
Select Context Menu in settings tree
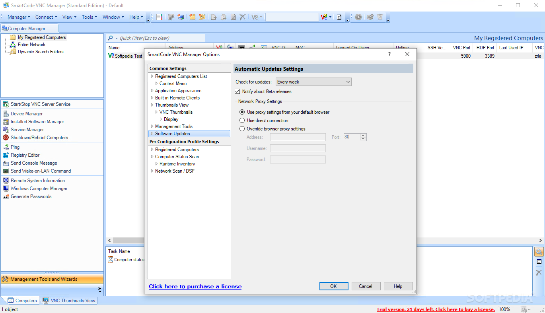[x=173, y=84]
